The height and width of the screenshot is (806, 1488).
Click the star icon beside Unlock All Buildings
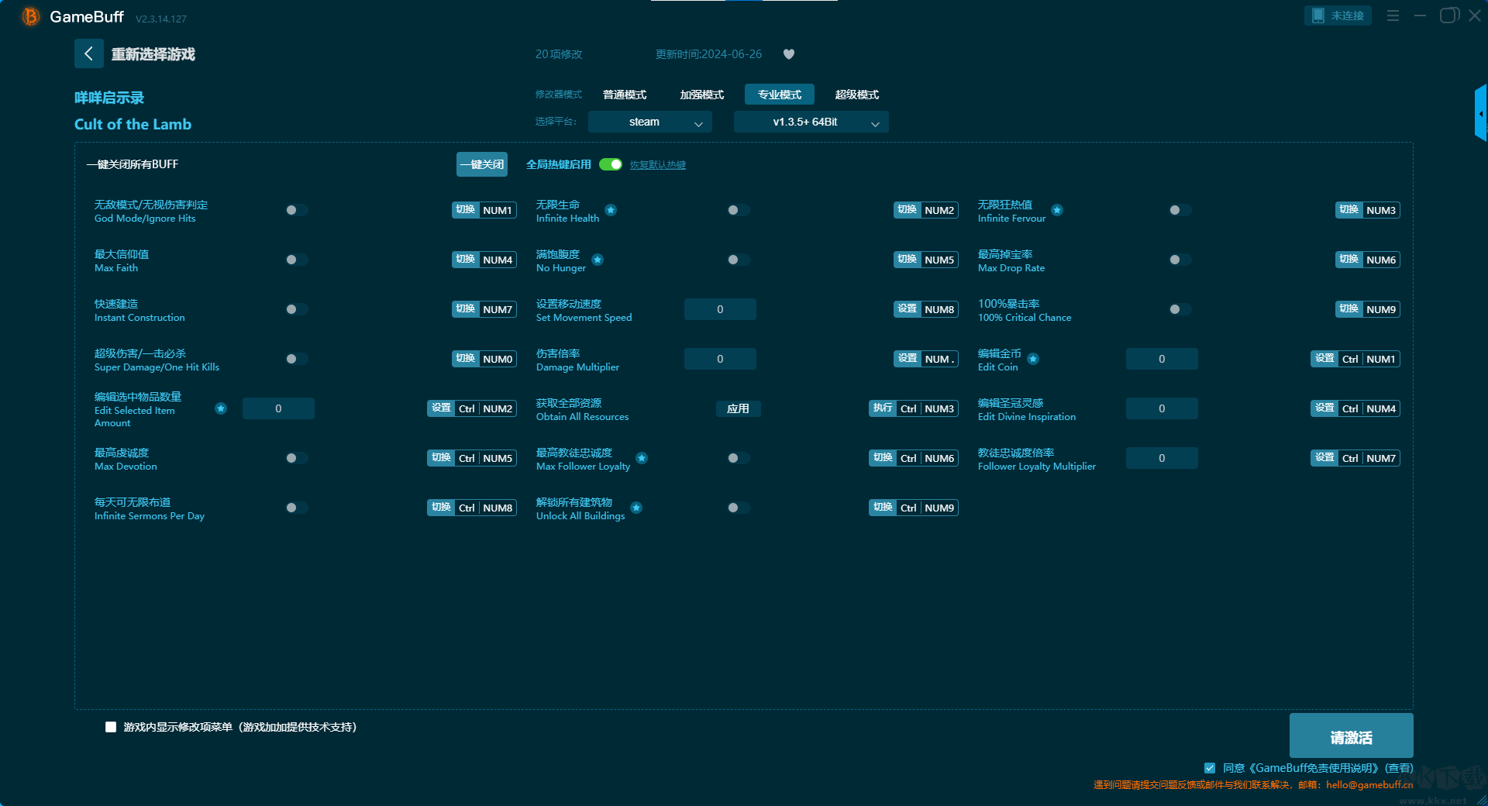(636, 508)
